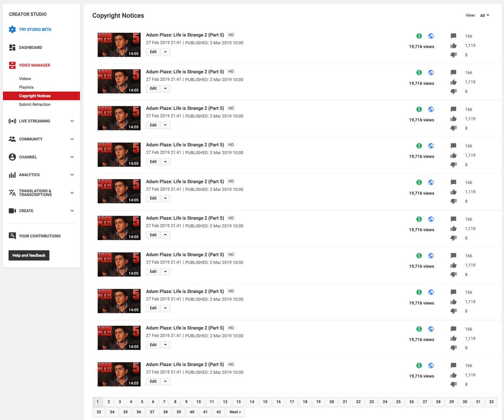Open Your Contributions via its icon
This screenshot has width=504, height=420.
[12, 236]
